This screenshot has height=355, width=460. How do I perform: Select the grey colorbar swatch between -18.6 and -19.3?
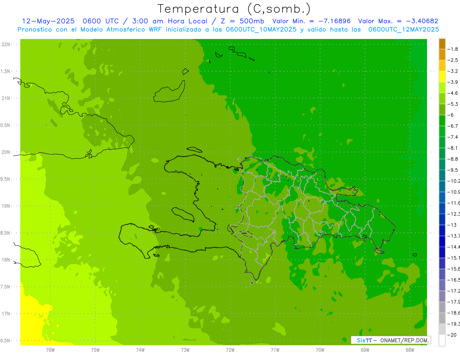(442, 319)
